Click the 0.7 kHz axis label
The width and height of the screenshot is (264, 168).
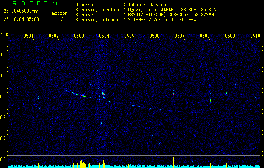[3, 139]
